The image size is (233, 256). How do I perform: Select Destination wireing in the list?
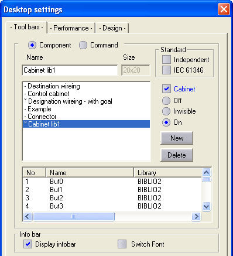point(86,86)
